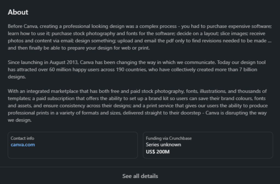Image resolution: width=280 pixels, height=184 pixels.
Task: Click the Contact info label
Action: [x=22, y=138]
